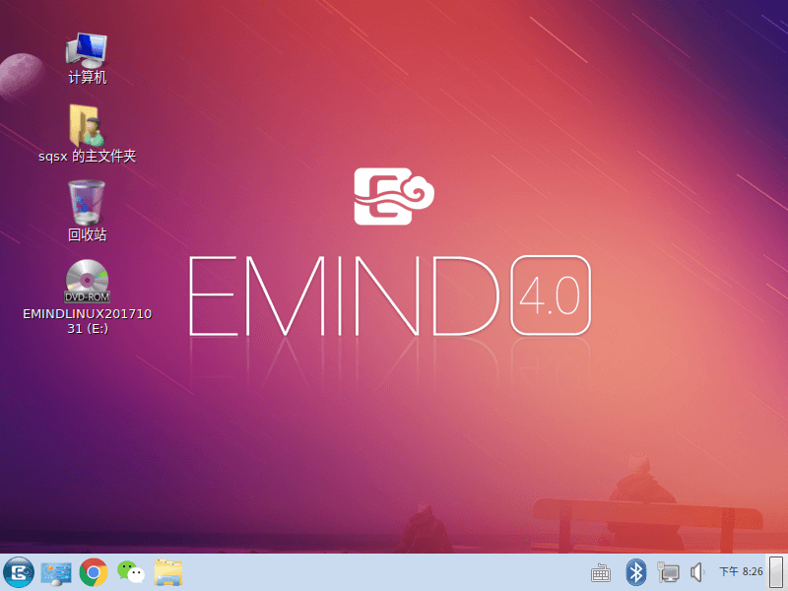Open the volume speaker tray icon
Viewport: 788px width, 591px height.
[x=697, y=572]
